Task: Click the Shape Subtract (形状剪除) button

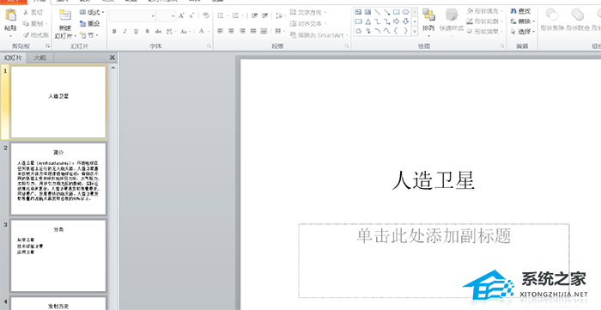Action: coord(552,20)
